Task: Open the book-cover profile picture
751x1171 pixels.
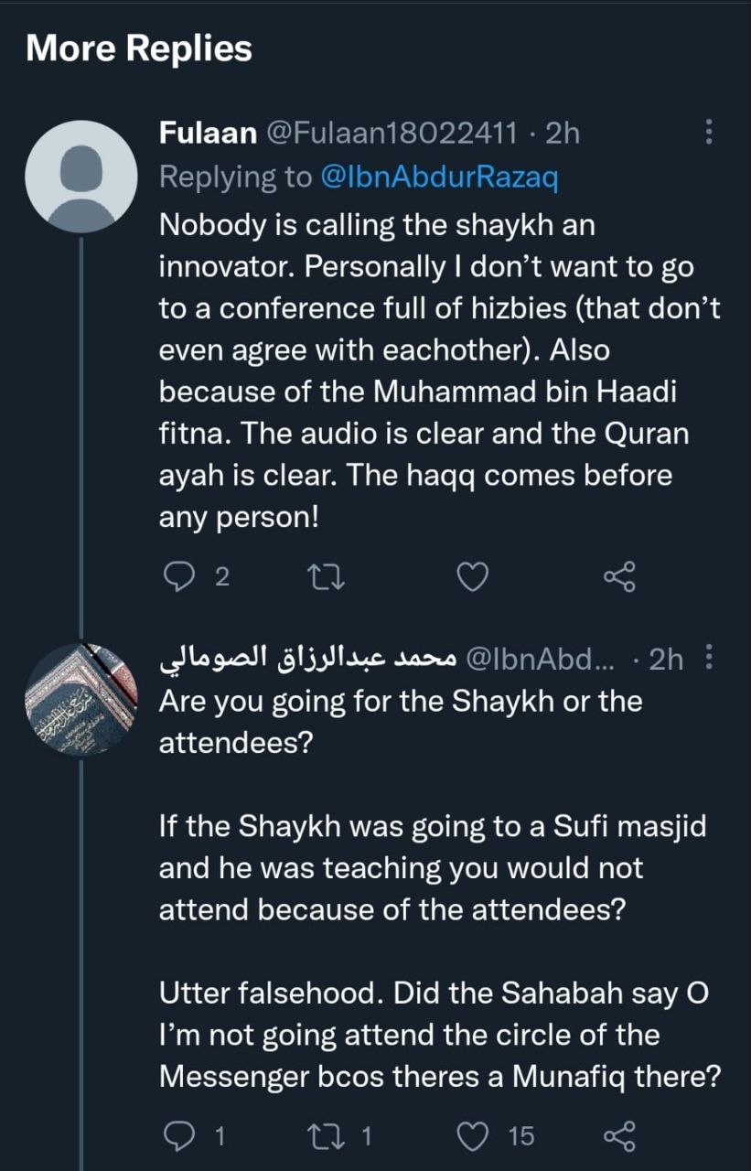Action: click(x=80, y=699)
